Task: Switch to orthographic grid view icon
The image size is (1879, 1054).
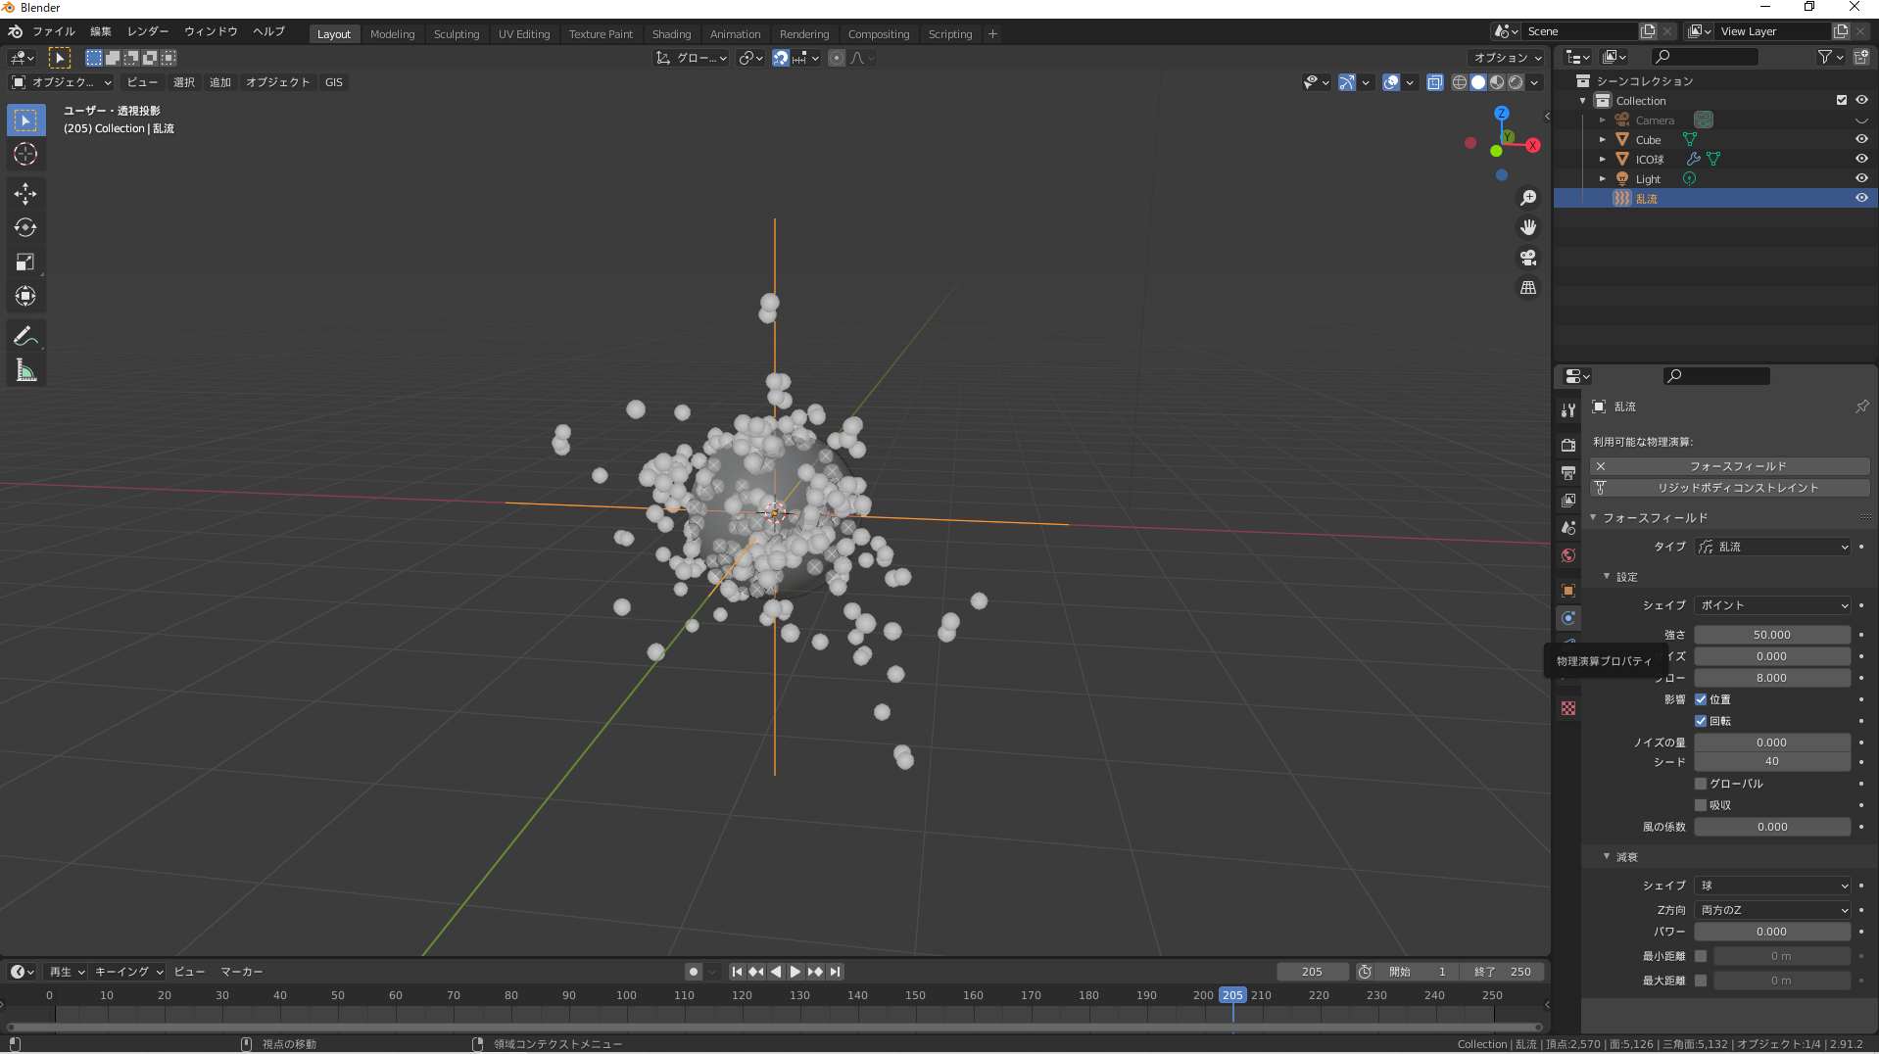Action: [x=1527, y=288]
